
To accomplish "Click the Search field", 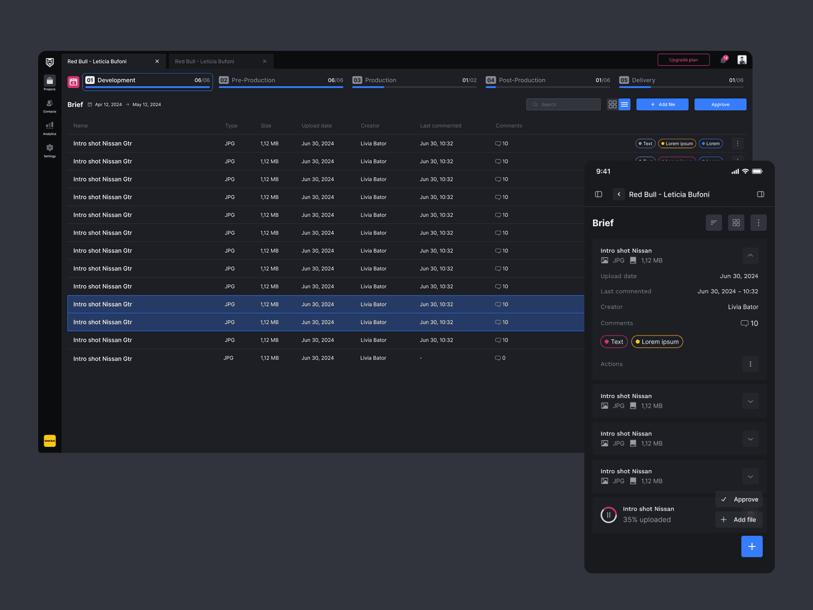I will (x=564, y=104).
